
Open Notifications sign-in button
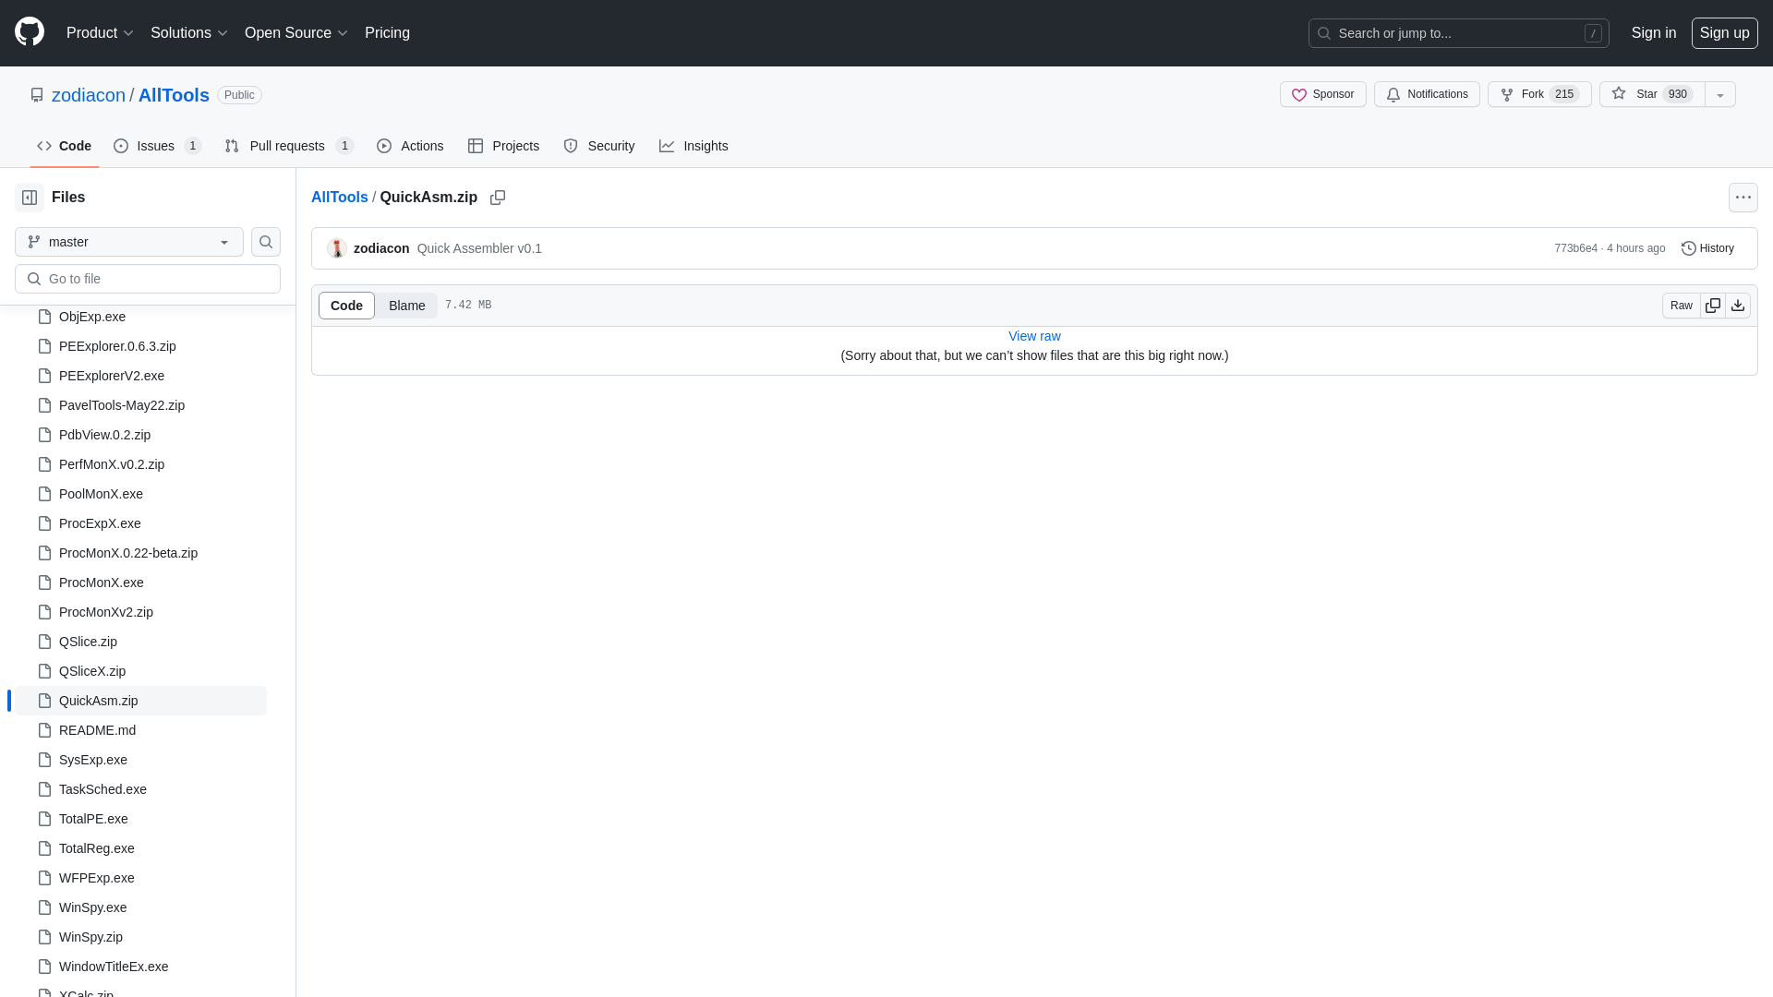pyautogui.click(x=1427, y=94)
